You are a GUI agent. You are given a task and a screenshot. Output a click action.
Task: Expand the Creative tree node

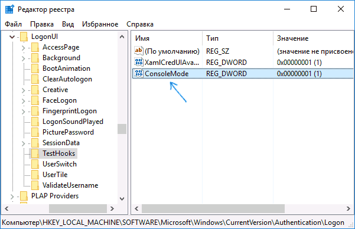tap(23, 90)
